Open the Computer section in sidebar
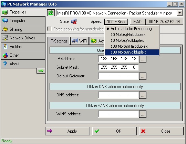186x144 pixels. pyautogui.click(x=23, y=21)
